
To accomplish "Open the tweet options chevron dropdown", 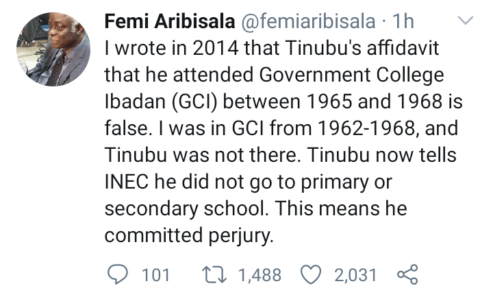I will tap(466, 21).
